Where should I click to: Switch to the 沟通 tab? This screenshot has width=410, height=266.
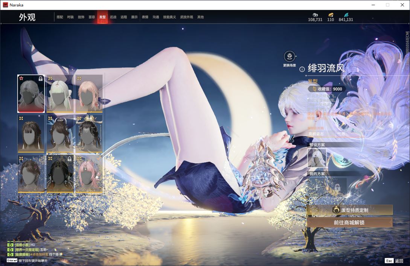[156, 17]
